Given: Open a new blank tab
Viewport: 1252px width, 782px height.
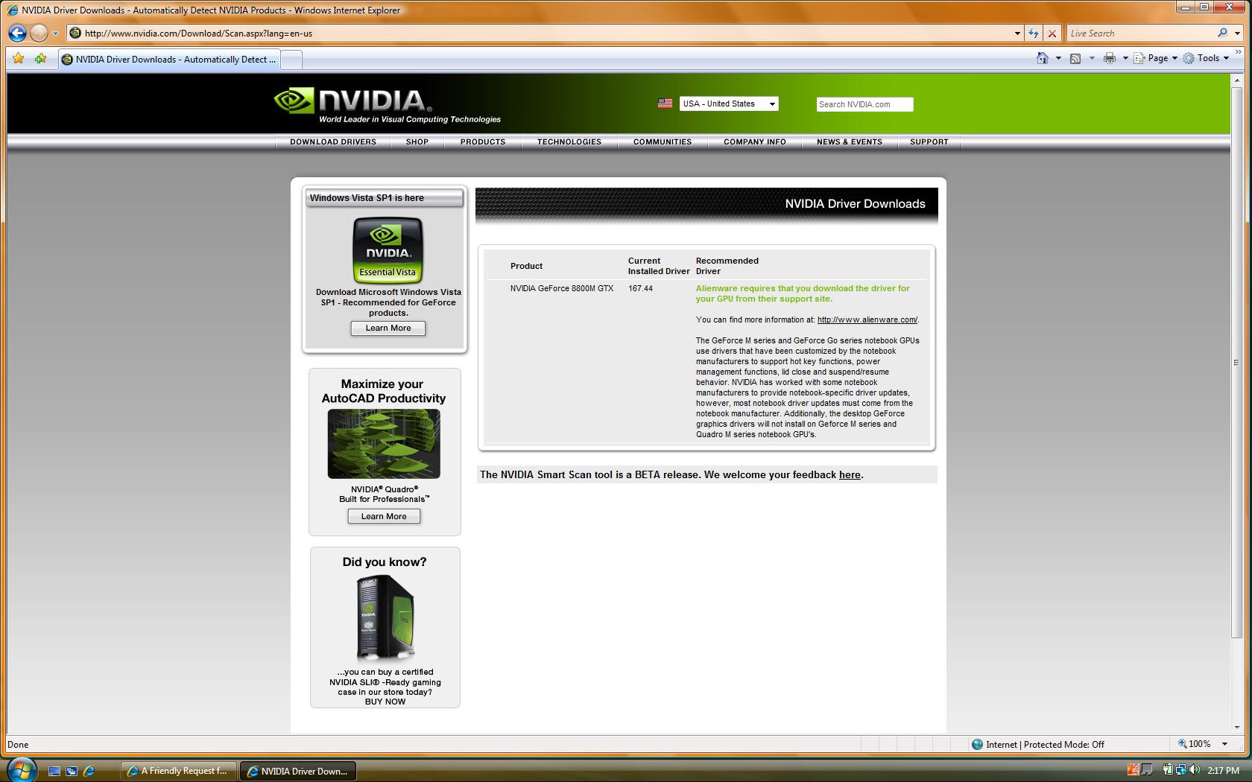Looking at the screenshot, I should coord(291,60).
